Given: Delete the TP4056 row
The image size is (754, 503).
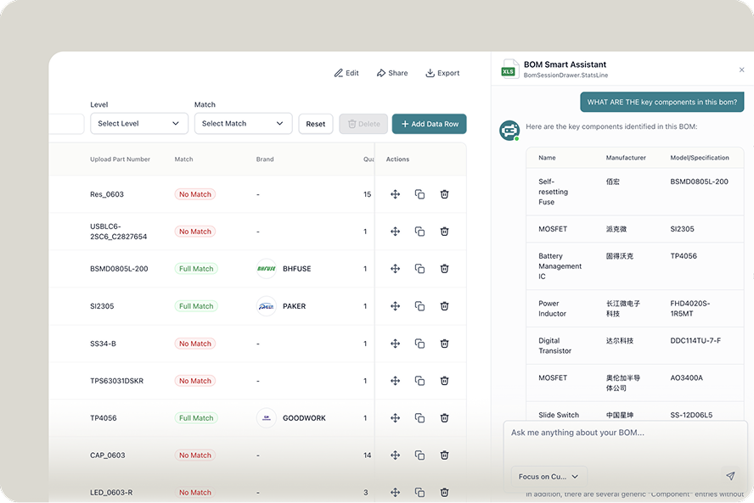Looking at the screenshot, I should click(x=444, y=418).
